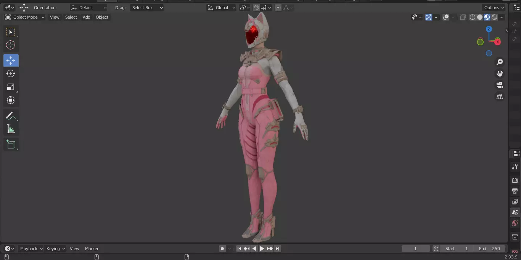
Task: Jump to end frame
Action: (x=277, y=249)
